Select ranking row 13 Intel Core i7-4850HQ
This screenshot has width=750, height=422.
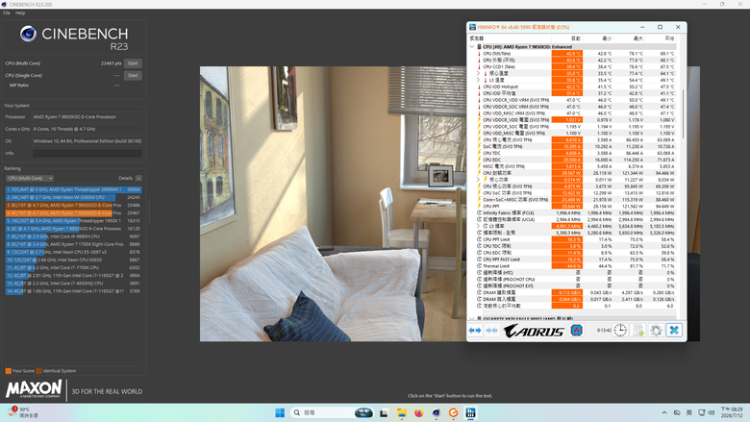coord(74,284)
